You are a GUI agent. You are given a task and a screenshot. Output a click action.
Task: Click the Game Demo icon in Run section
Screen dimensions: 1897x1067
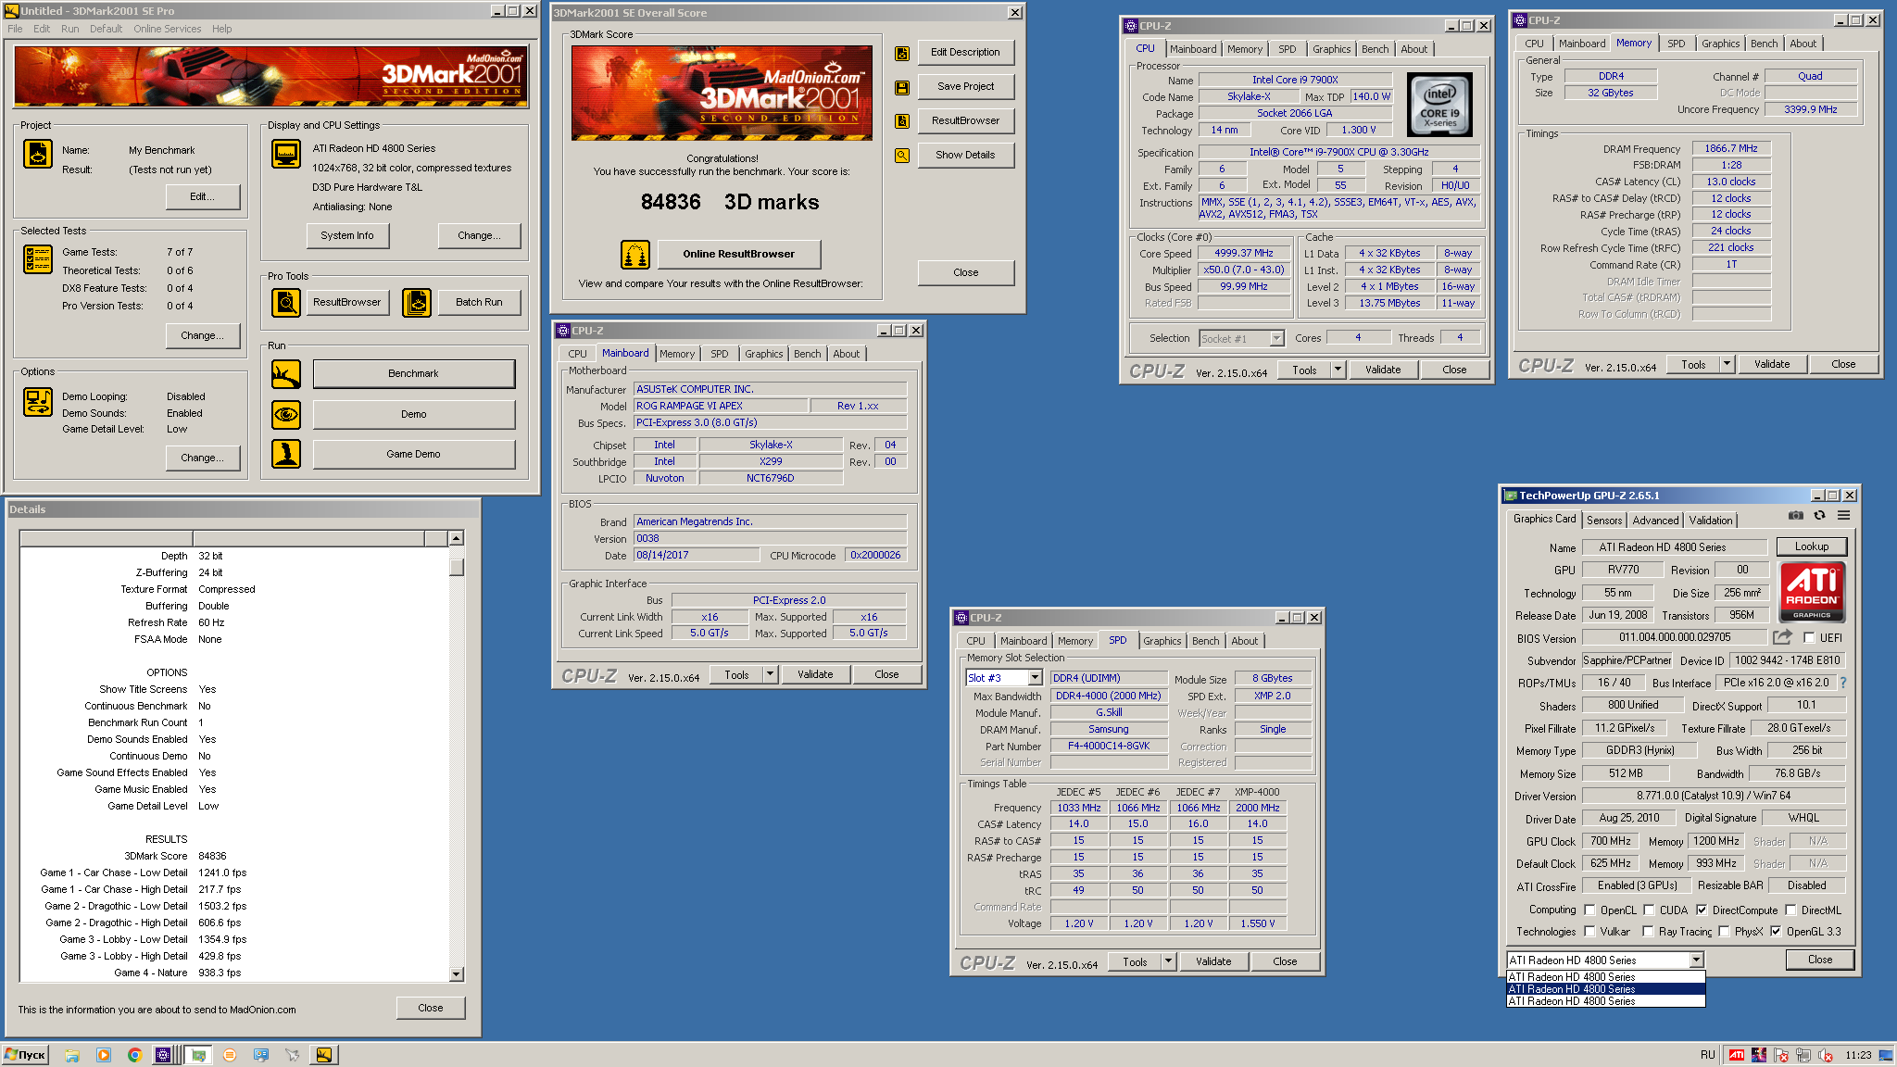pyautogui.click(x=286, y=454)
